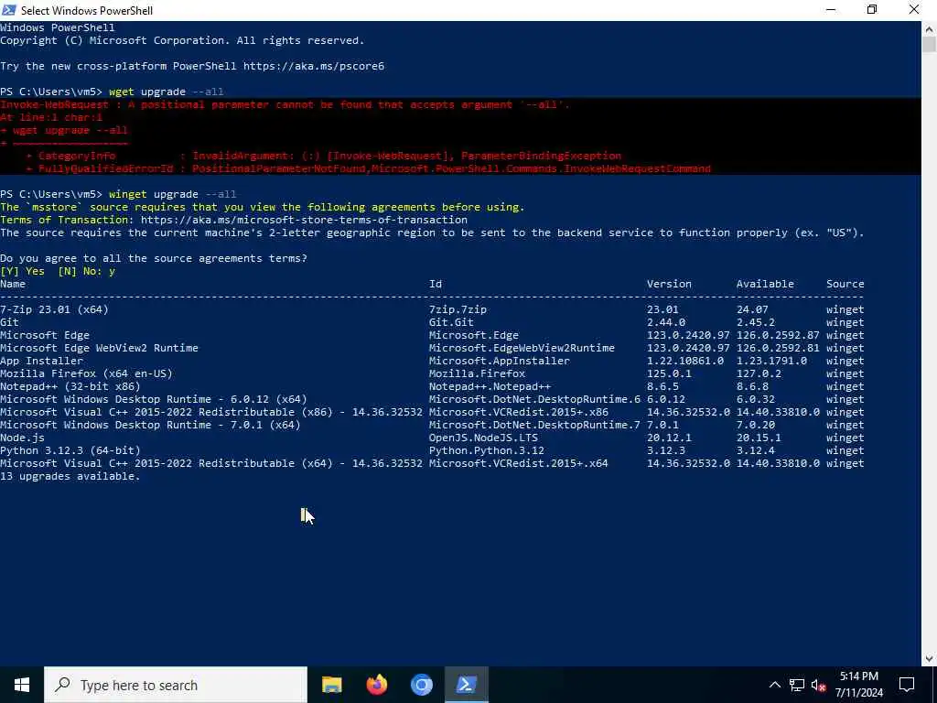Image resolution: width=937 pixels, height=703 pixels.
Task: Click '[Y] Yes [N] No: y' prompt line
Action: pyautogui.click(x=58, y=271)
